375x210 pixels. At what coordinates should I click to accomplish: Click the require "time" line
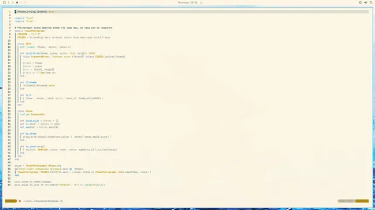coord(24,22)
